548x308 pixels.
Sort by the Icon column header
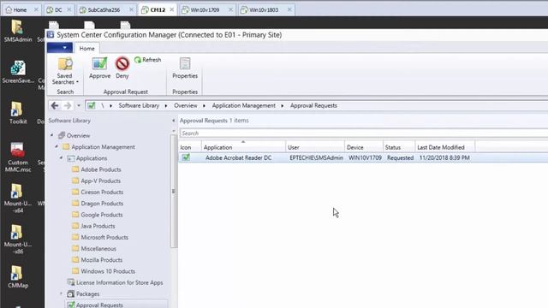click(190, 147)
